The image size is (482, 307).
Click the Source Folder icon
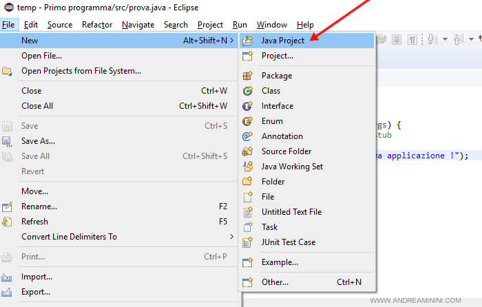[248, 151]
